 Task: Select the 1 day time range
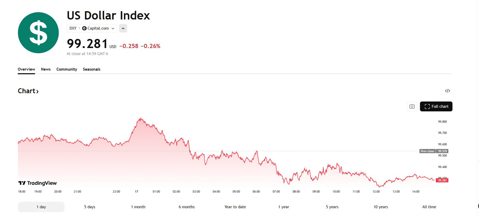pos(41,207)
